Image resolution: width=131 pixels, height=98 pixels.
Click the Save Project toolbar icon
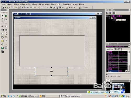pyautogui.click(x=19, y=8)
